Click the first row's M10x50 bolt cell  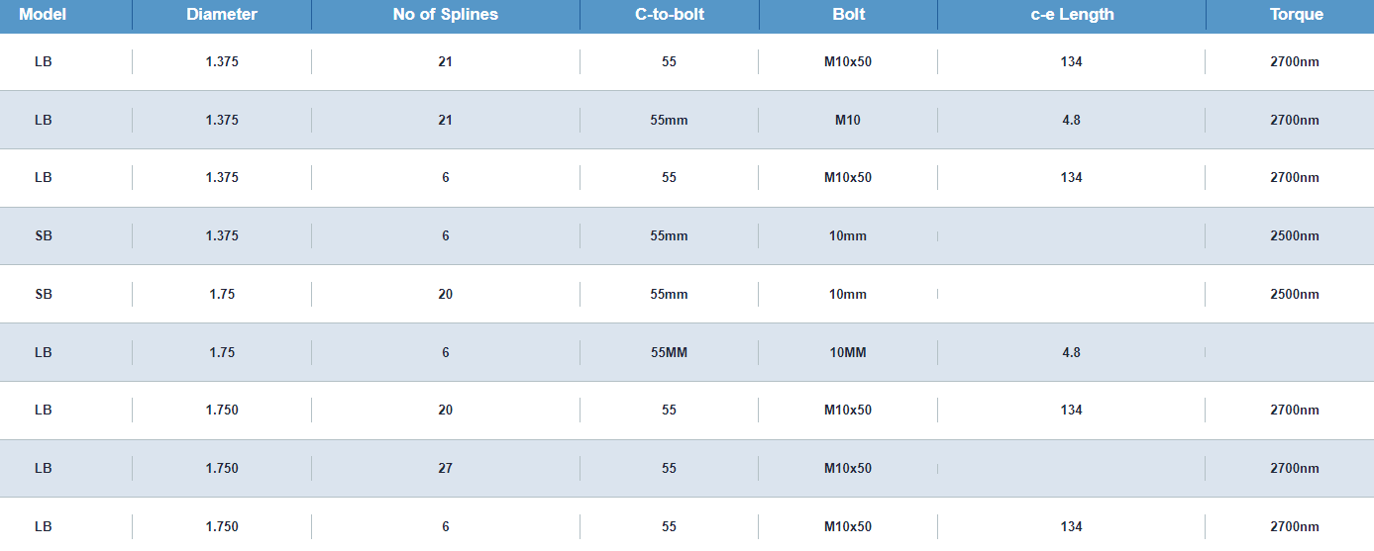click(848, 61)
